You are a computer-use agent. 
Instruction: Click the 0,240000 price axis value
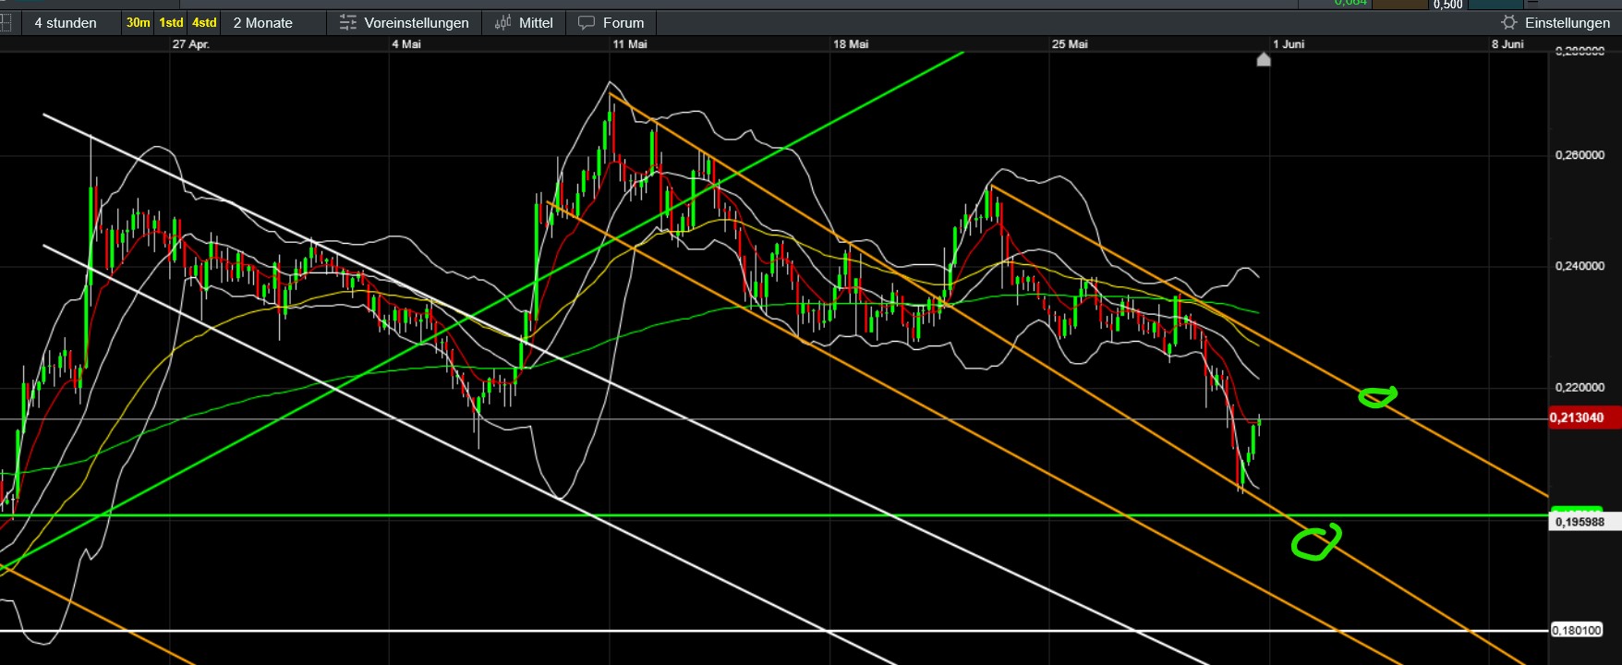(1580, 266)
